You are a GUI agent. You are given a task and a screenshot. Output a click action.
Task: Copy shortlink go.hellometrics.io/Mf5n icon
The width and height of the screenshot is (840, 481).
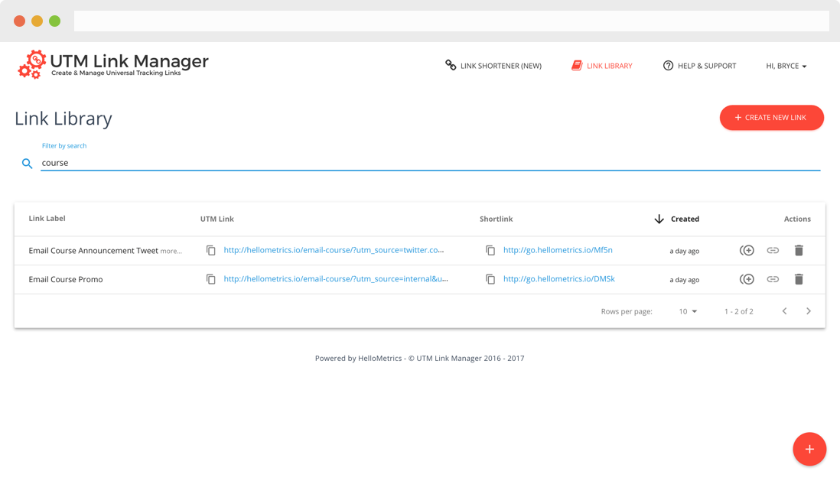tap(490, 250)
